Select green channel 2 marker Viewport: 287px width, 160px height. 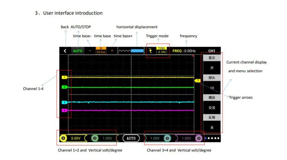pos(65,87)
